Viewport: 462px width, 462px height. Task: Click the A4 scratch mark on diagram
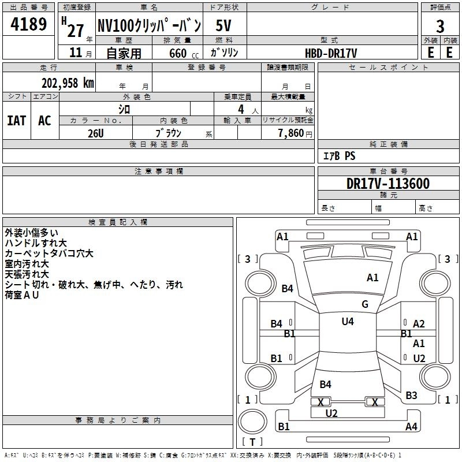tap(411, 427)
